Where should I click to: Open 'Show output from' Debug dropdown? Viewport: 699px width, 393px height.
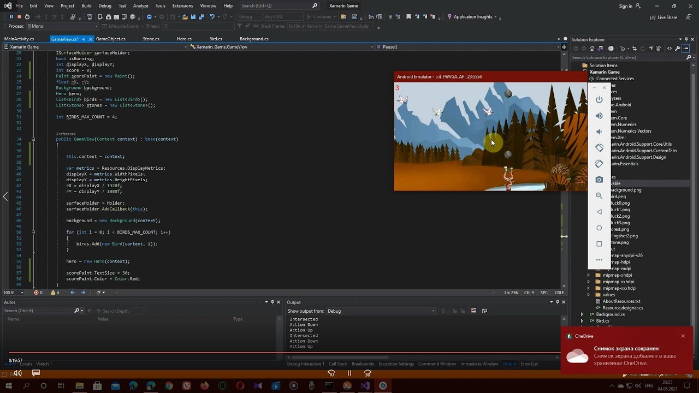pyautogui.click(x=381, y=311)
